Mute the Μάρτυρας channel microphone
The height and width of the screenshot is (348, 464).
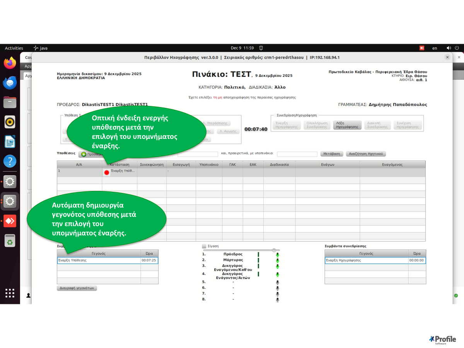click(277, 261)
